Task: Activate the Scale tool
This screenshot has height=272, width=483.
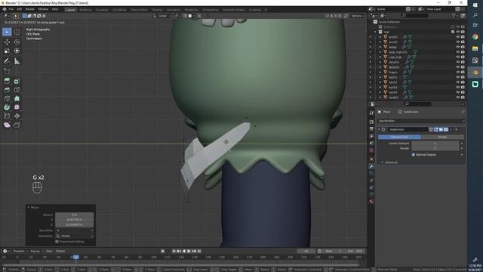Action: point(7,51)
